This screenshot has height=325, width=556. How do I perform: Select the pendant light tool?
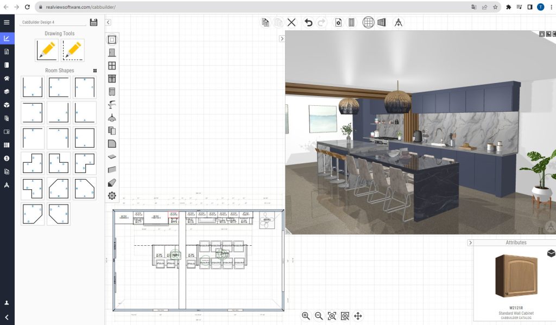point(112,118)
